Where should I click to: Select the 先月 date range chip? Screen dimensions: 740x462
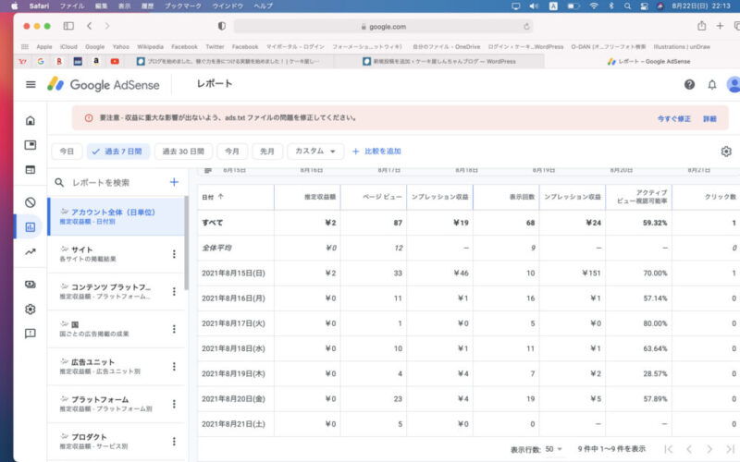[266, 152]
